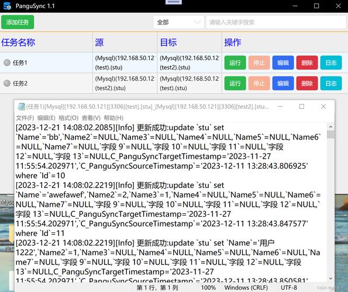Stop 任务1 using its 停止 button
The image size is (348, 292).
259,62
